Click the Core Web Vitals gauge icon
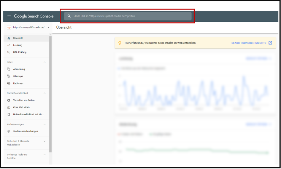Screen dimensions: 281x169 (9, 107)
